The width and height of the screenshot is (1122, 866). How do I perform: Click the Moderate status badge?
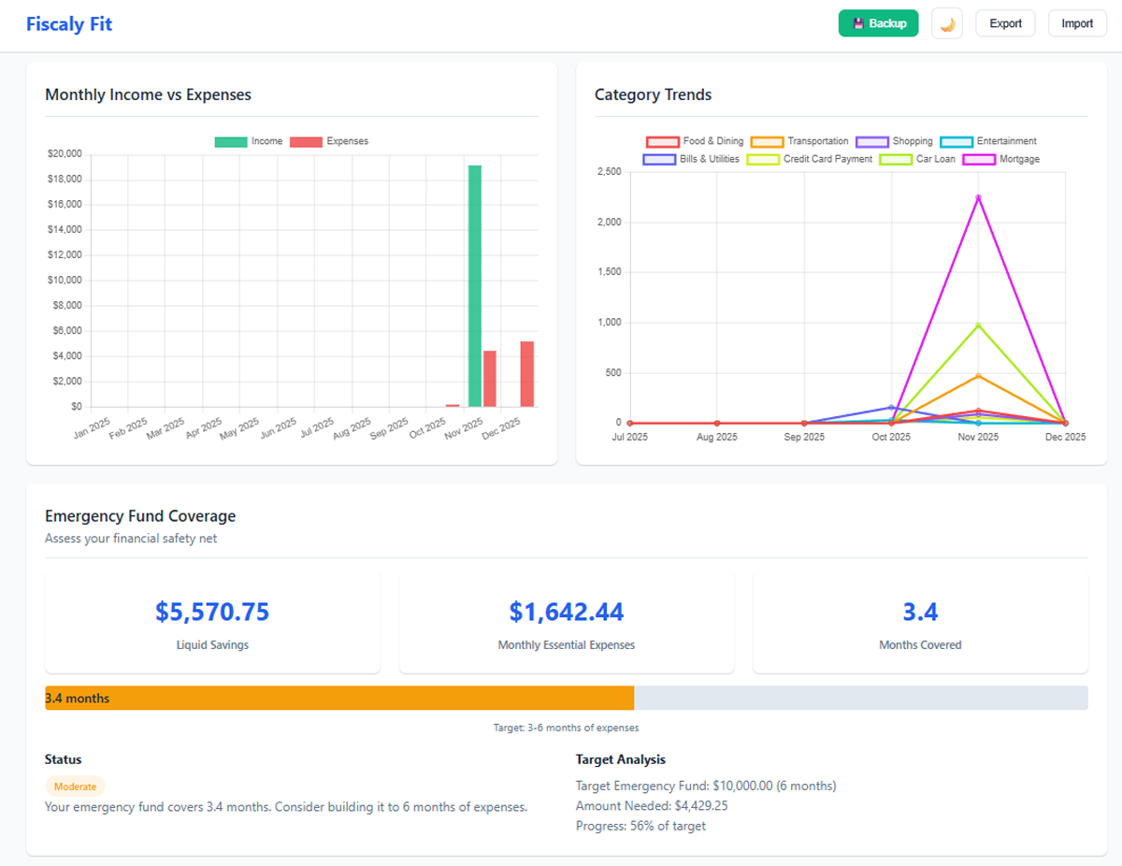pyautogui.click(x=75, y=786)
